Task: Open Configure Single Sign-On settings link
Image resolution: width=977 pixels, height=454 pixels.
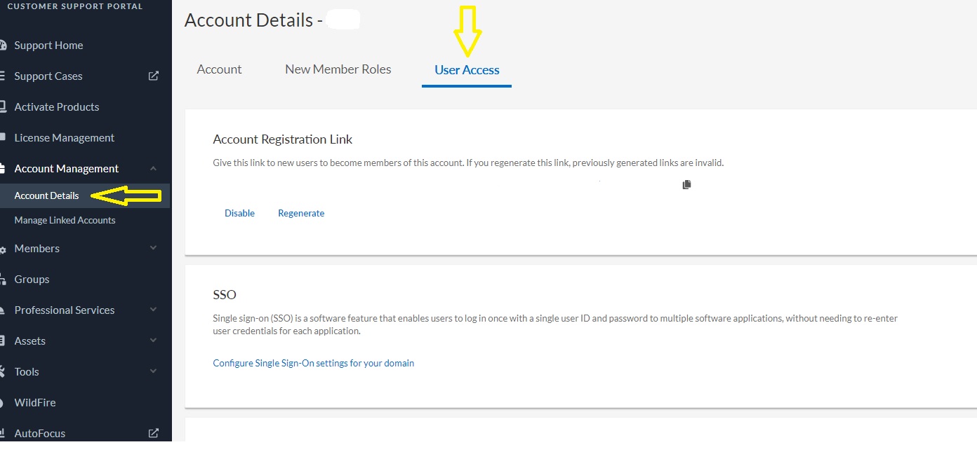Action: (313, 363)
